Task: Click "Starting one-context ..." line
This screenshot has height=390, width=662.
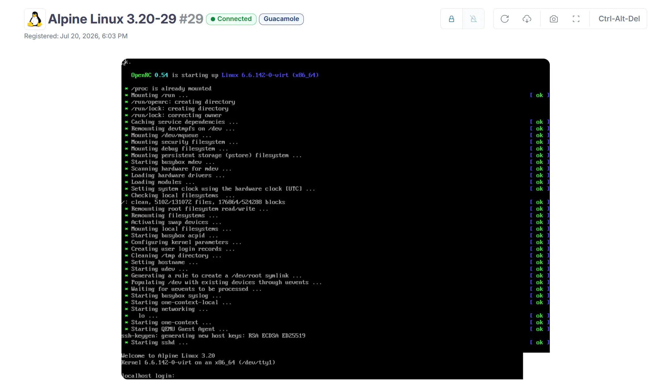Action: pos(171,322)
